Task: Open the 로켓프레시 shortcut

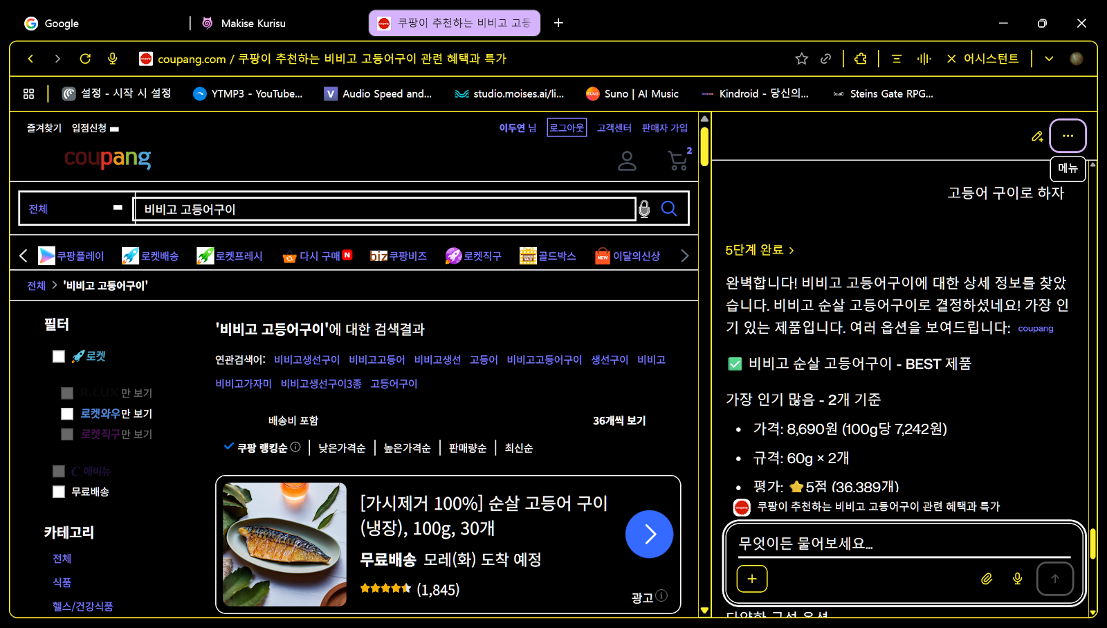Action: point(230,256)
